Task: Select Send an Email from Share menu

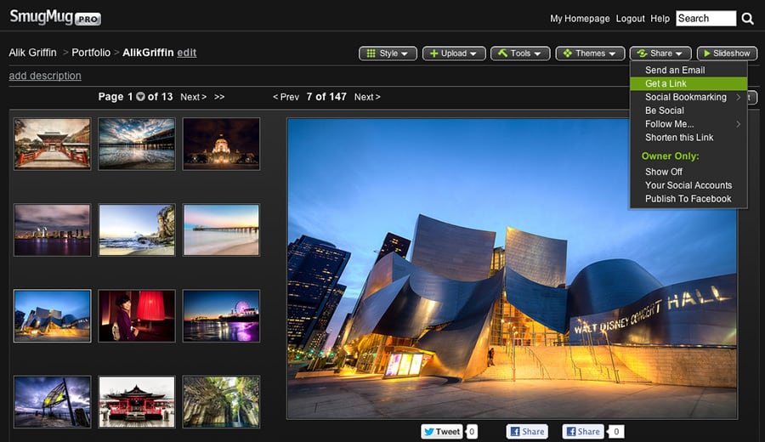Action: point(688,71)
